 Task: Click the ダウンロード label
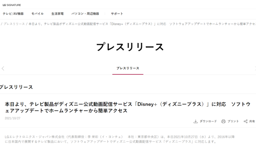pos(208,121)
